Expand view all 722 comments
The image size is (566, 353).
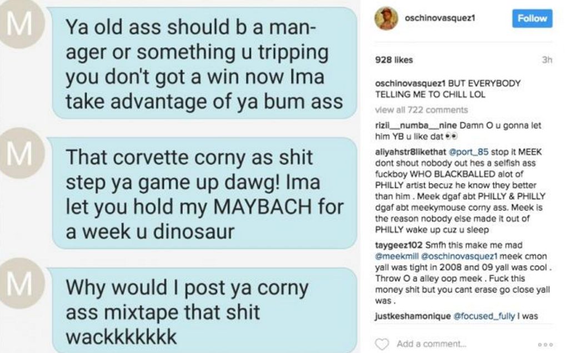421,109
